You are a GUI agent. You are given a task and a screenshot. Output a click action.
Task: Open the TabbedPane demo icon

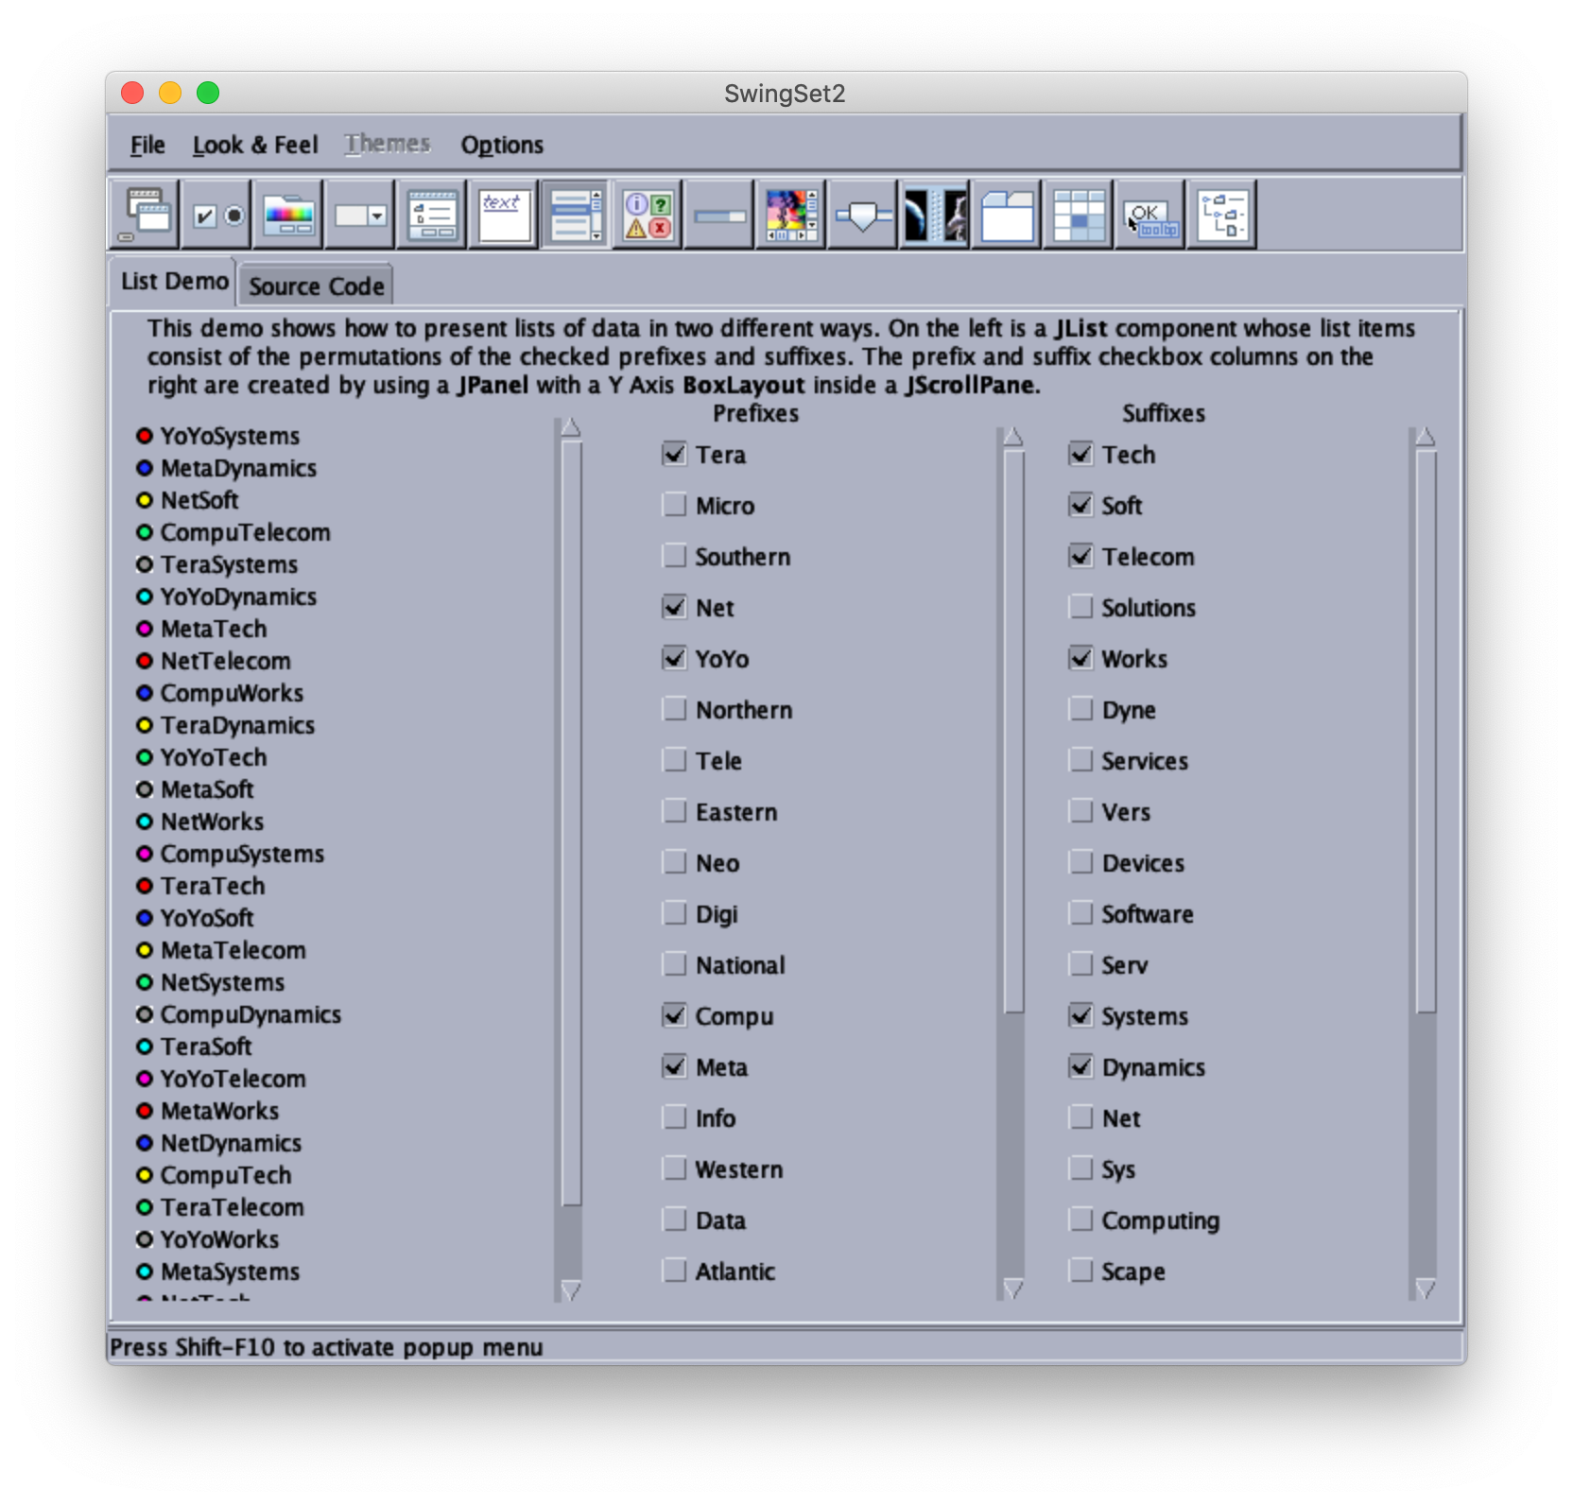pos(1007,215)
